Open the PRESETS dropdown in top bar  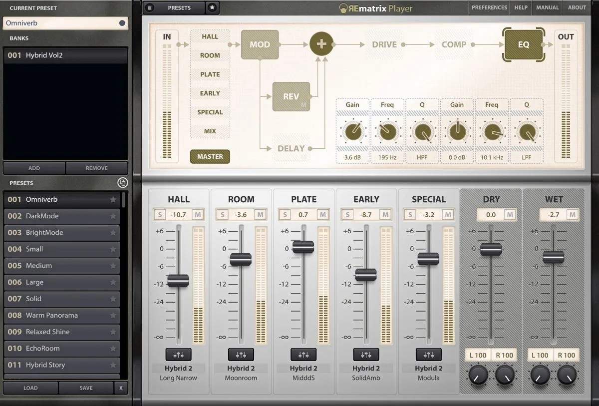pyautogui.click(x=179, y=7)
